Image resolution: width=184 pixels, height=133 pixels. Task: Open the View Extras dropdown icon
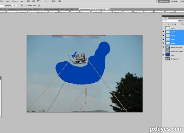click(x=39, y=1)
